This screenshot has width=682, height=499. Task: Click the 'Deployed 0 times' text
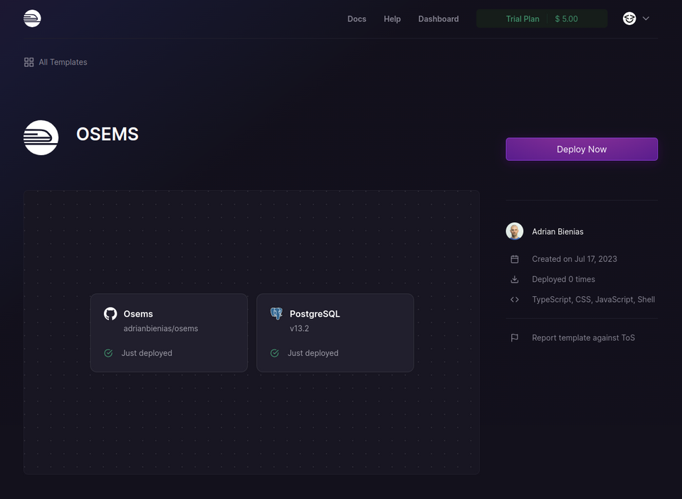(x=563, y=279)
